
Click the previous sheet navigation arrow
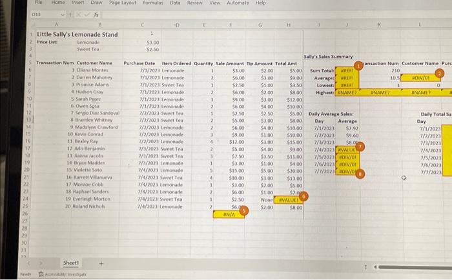tap(29, 263)
